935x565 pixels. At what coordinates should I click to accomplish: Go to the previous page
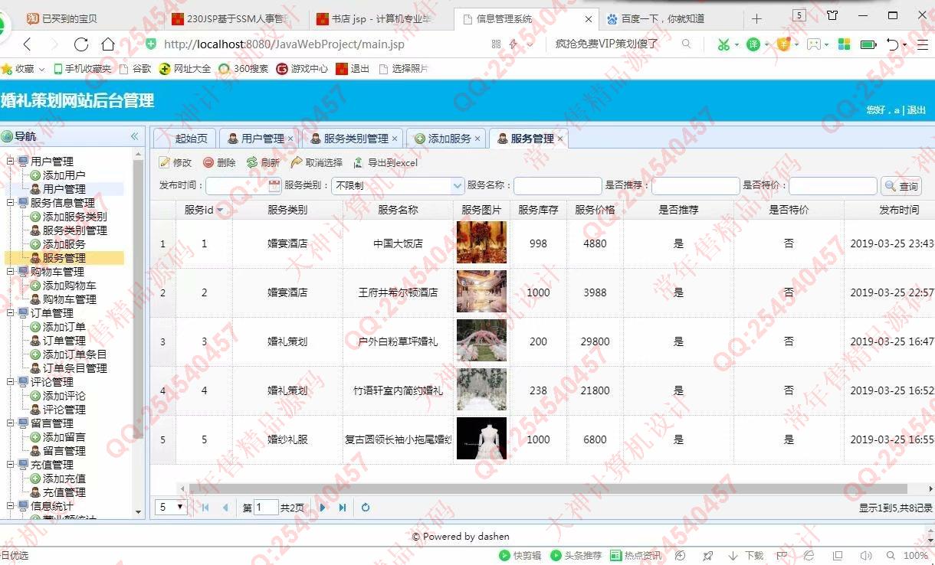(x=225, y=507)
